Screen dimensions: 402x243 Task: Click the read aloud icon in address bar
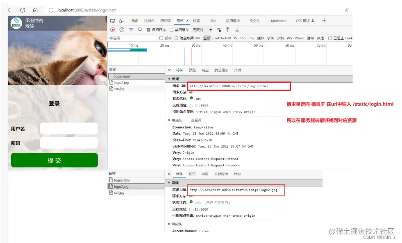tap(347, 10)
